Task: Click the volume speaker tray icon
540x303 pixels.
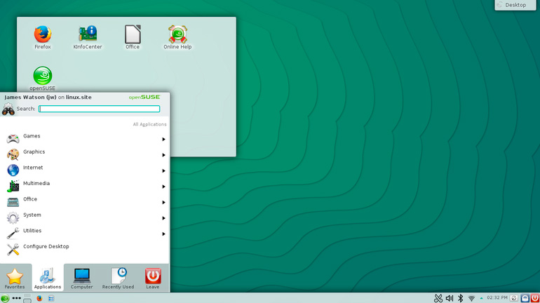Action: (450, 298)
